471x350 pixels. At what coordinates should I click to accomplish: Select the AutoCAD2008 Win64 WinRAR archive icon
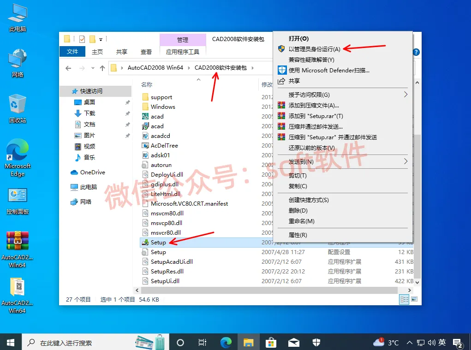tap(17, 249)
